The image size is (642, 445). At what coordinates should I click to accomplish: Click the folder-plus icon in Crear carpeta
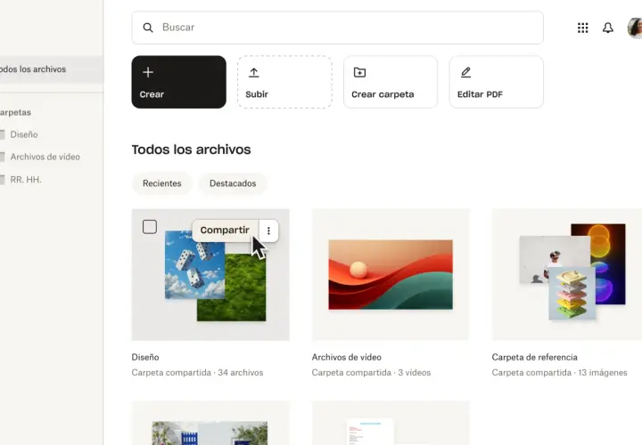(359, 72)
